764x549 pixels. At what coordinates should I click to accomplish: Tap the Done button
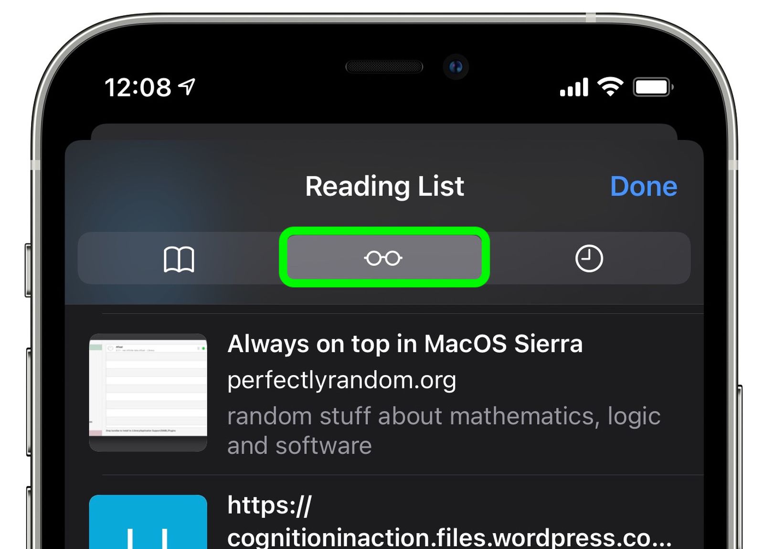[x=643, y=186]
